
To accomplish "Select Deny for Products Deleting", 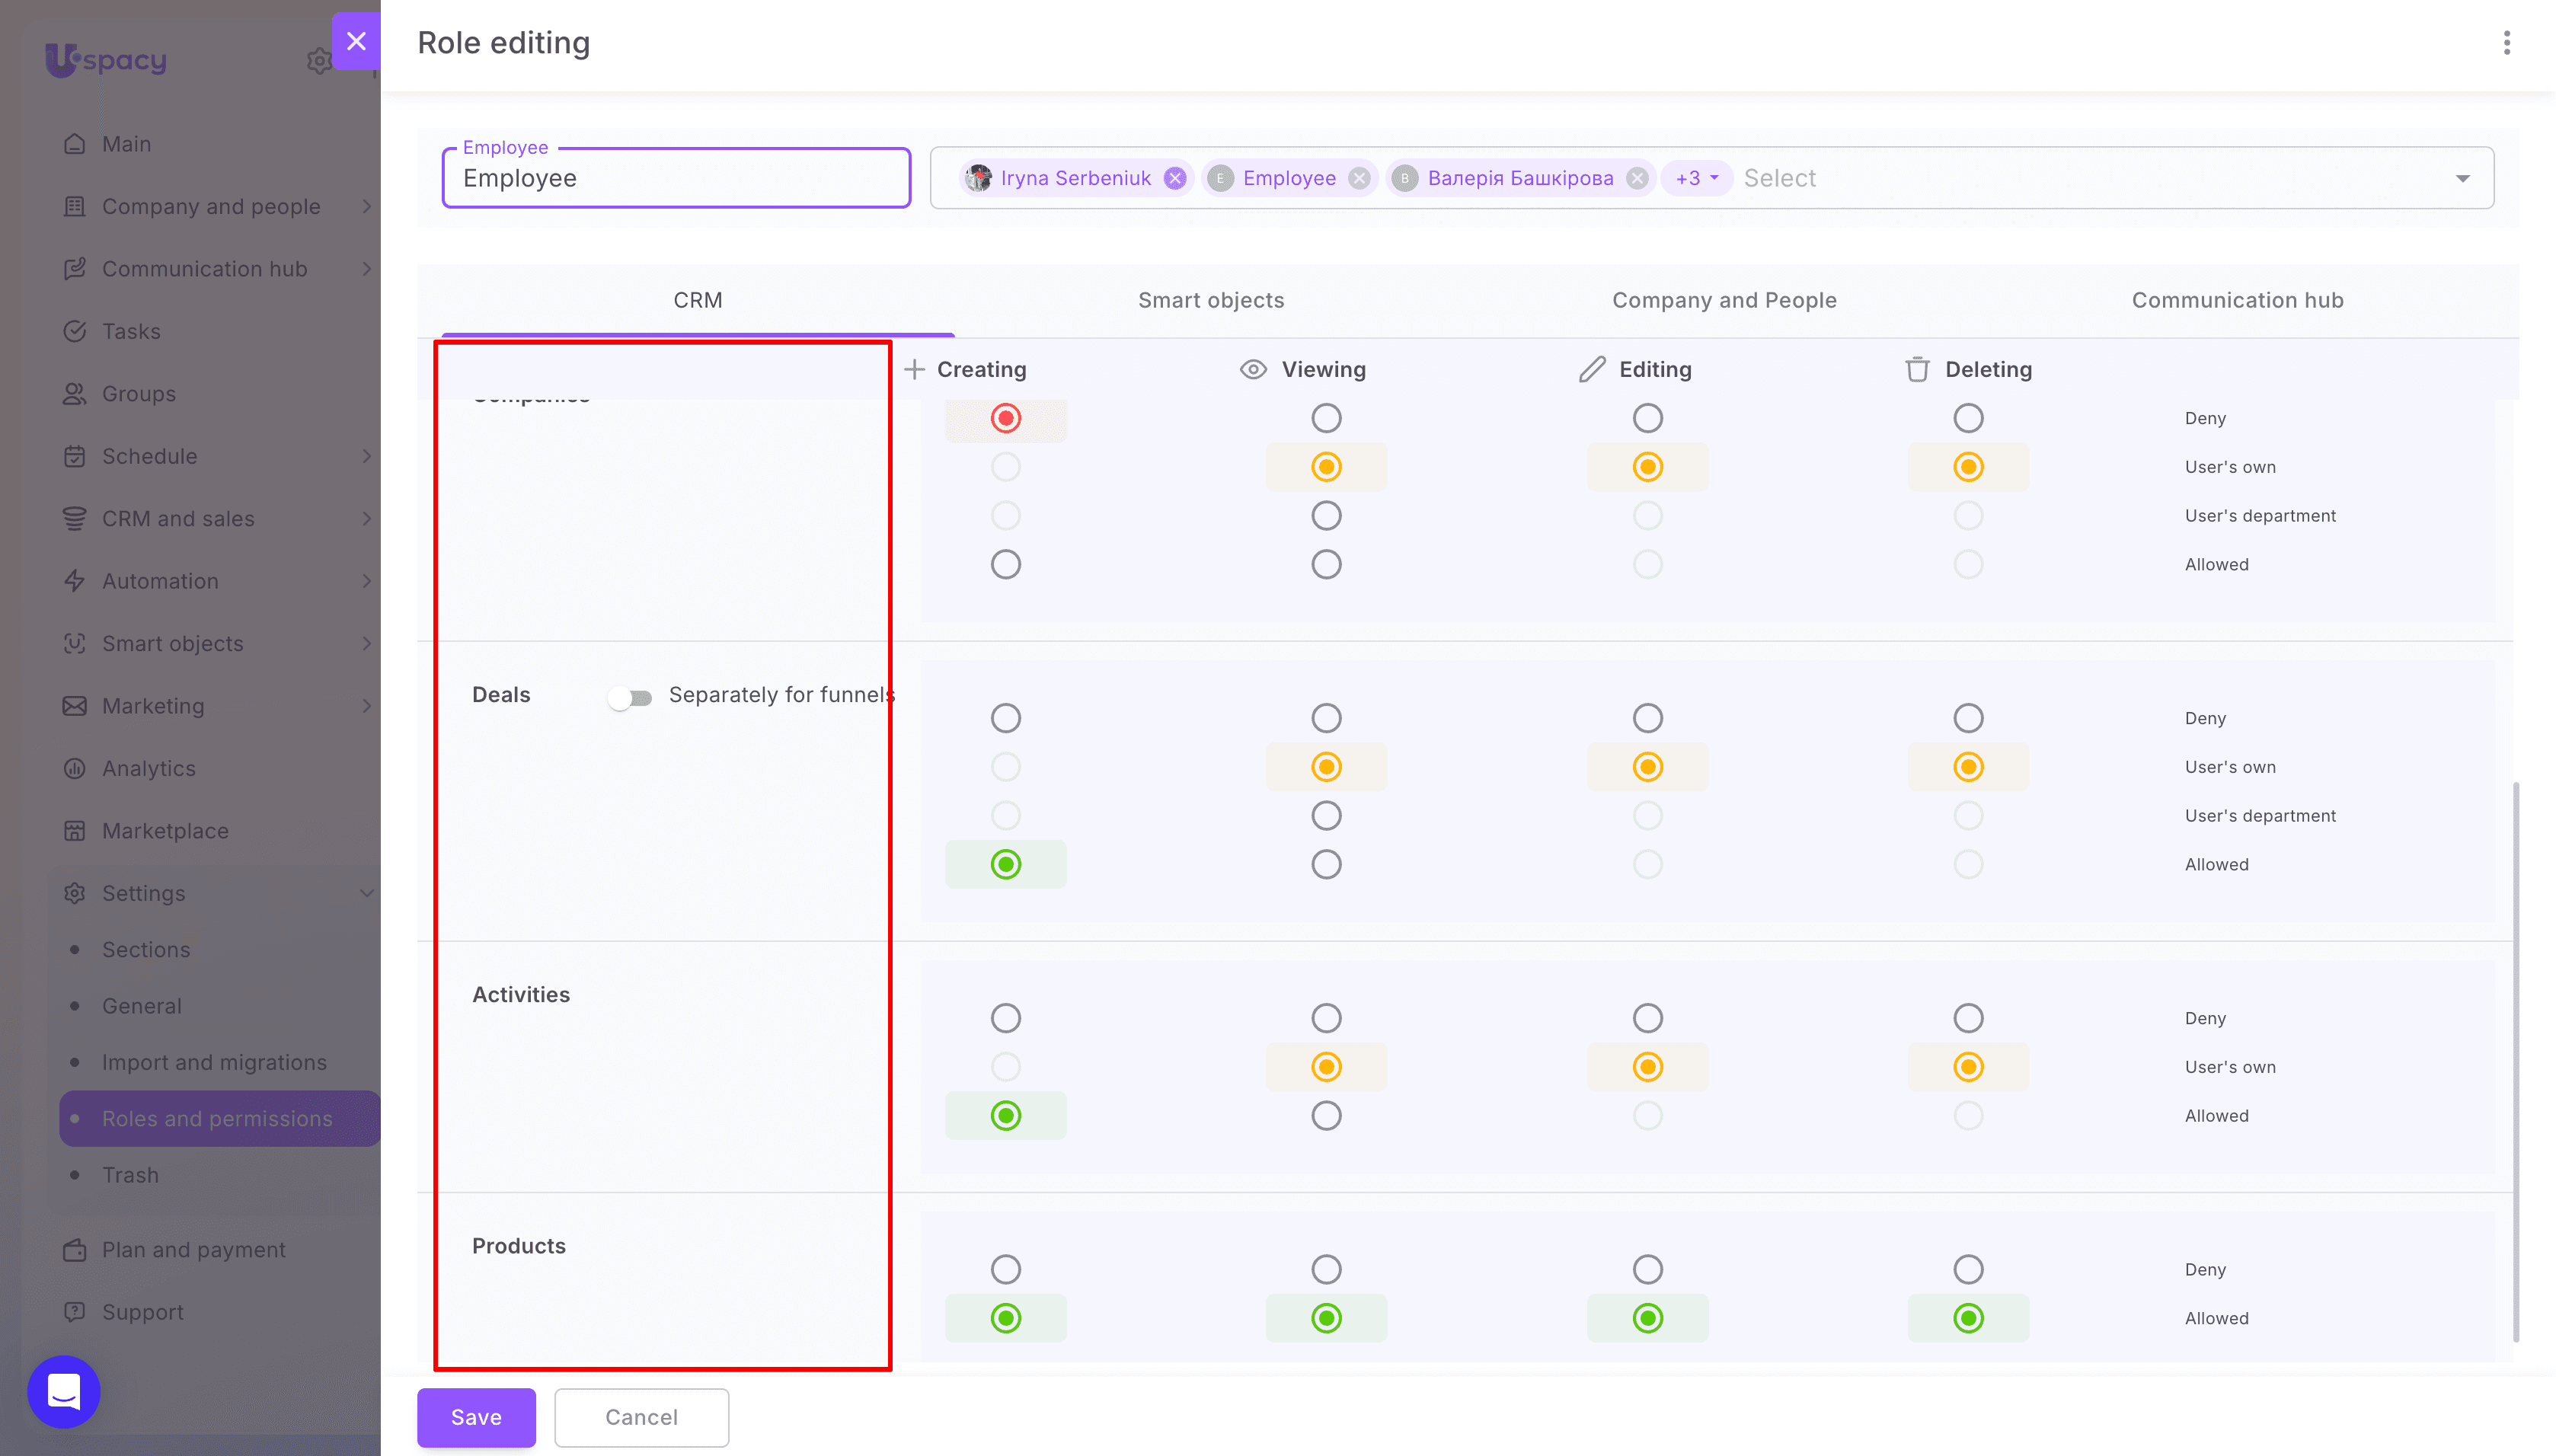I will click(x=1968, y=1269).
